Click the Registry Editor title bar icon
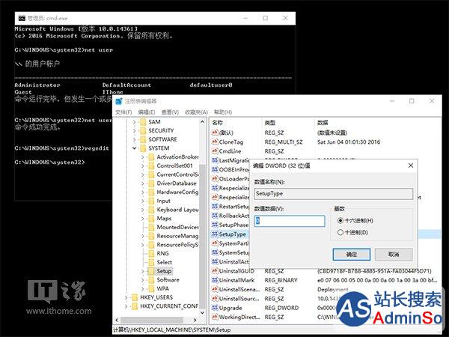The width and height of the screenshot is (449, 337). 118,101
